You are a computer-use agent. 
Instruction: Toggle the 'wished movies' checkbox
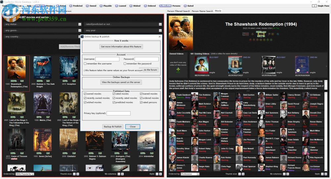point(85,102)
